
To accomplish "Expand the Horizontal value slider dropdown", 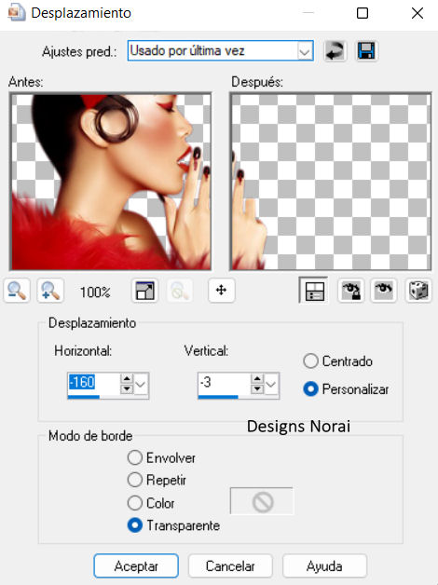I will pyautogui.click(x=141, y=385).
